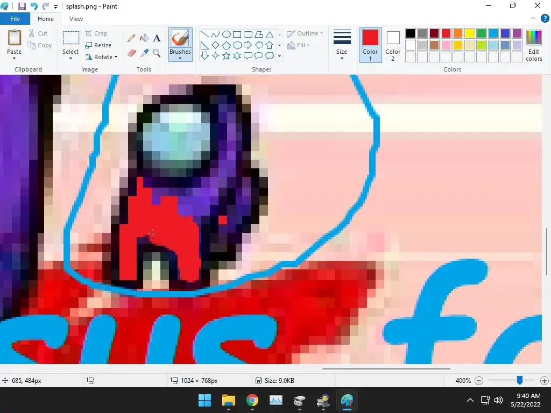
Task: Open Windows Start menu on taskbar
Action: click(x=204, y=400)
